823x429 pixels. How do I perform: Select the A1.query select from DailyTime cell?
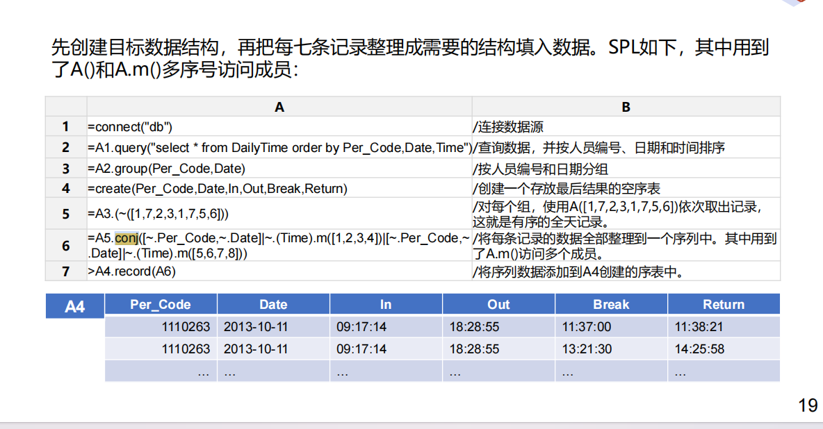(279, 147)
